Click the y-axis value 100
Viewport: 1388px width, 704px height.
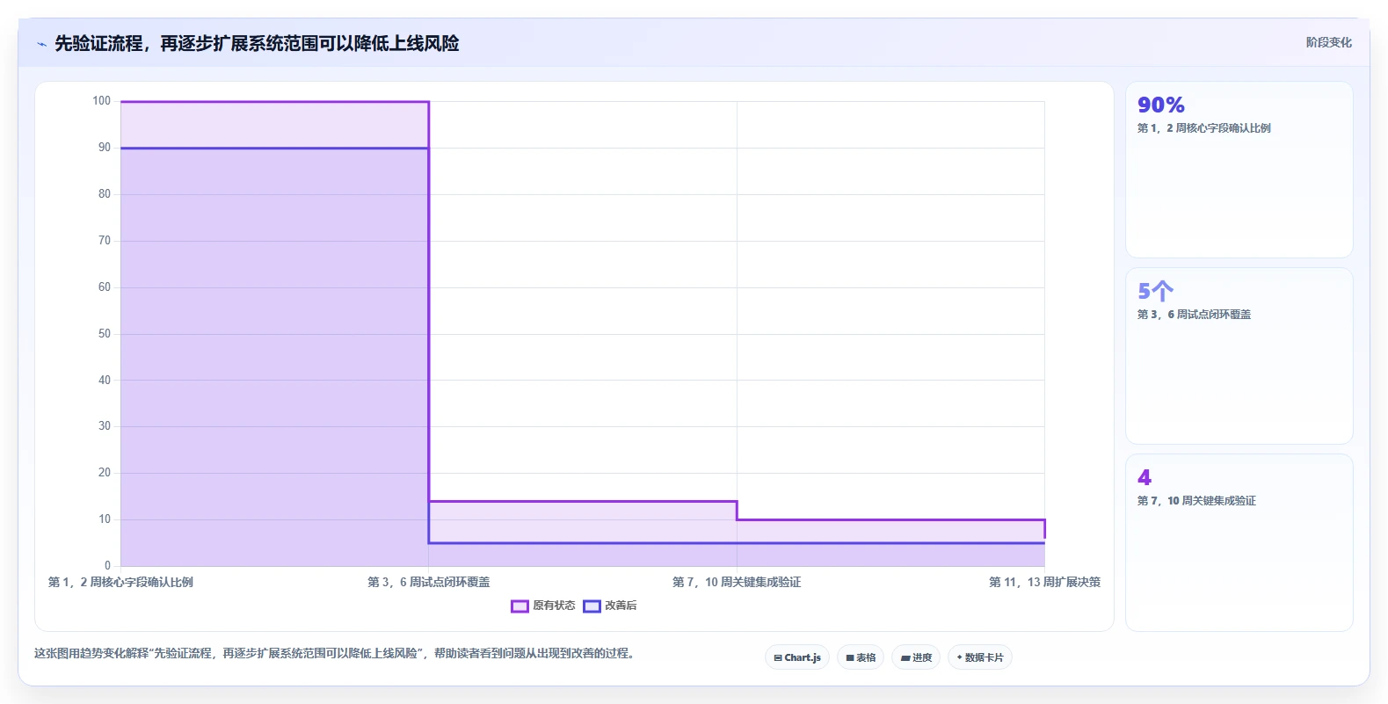click(x=102, y=101)
